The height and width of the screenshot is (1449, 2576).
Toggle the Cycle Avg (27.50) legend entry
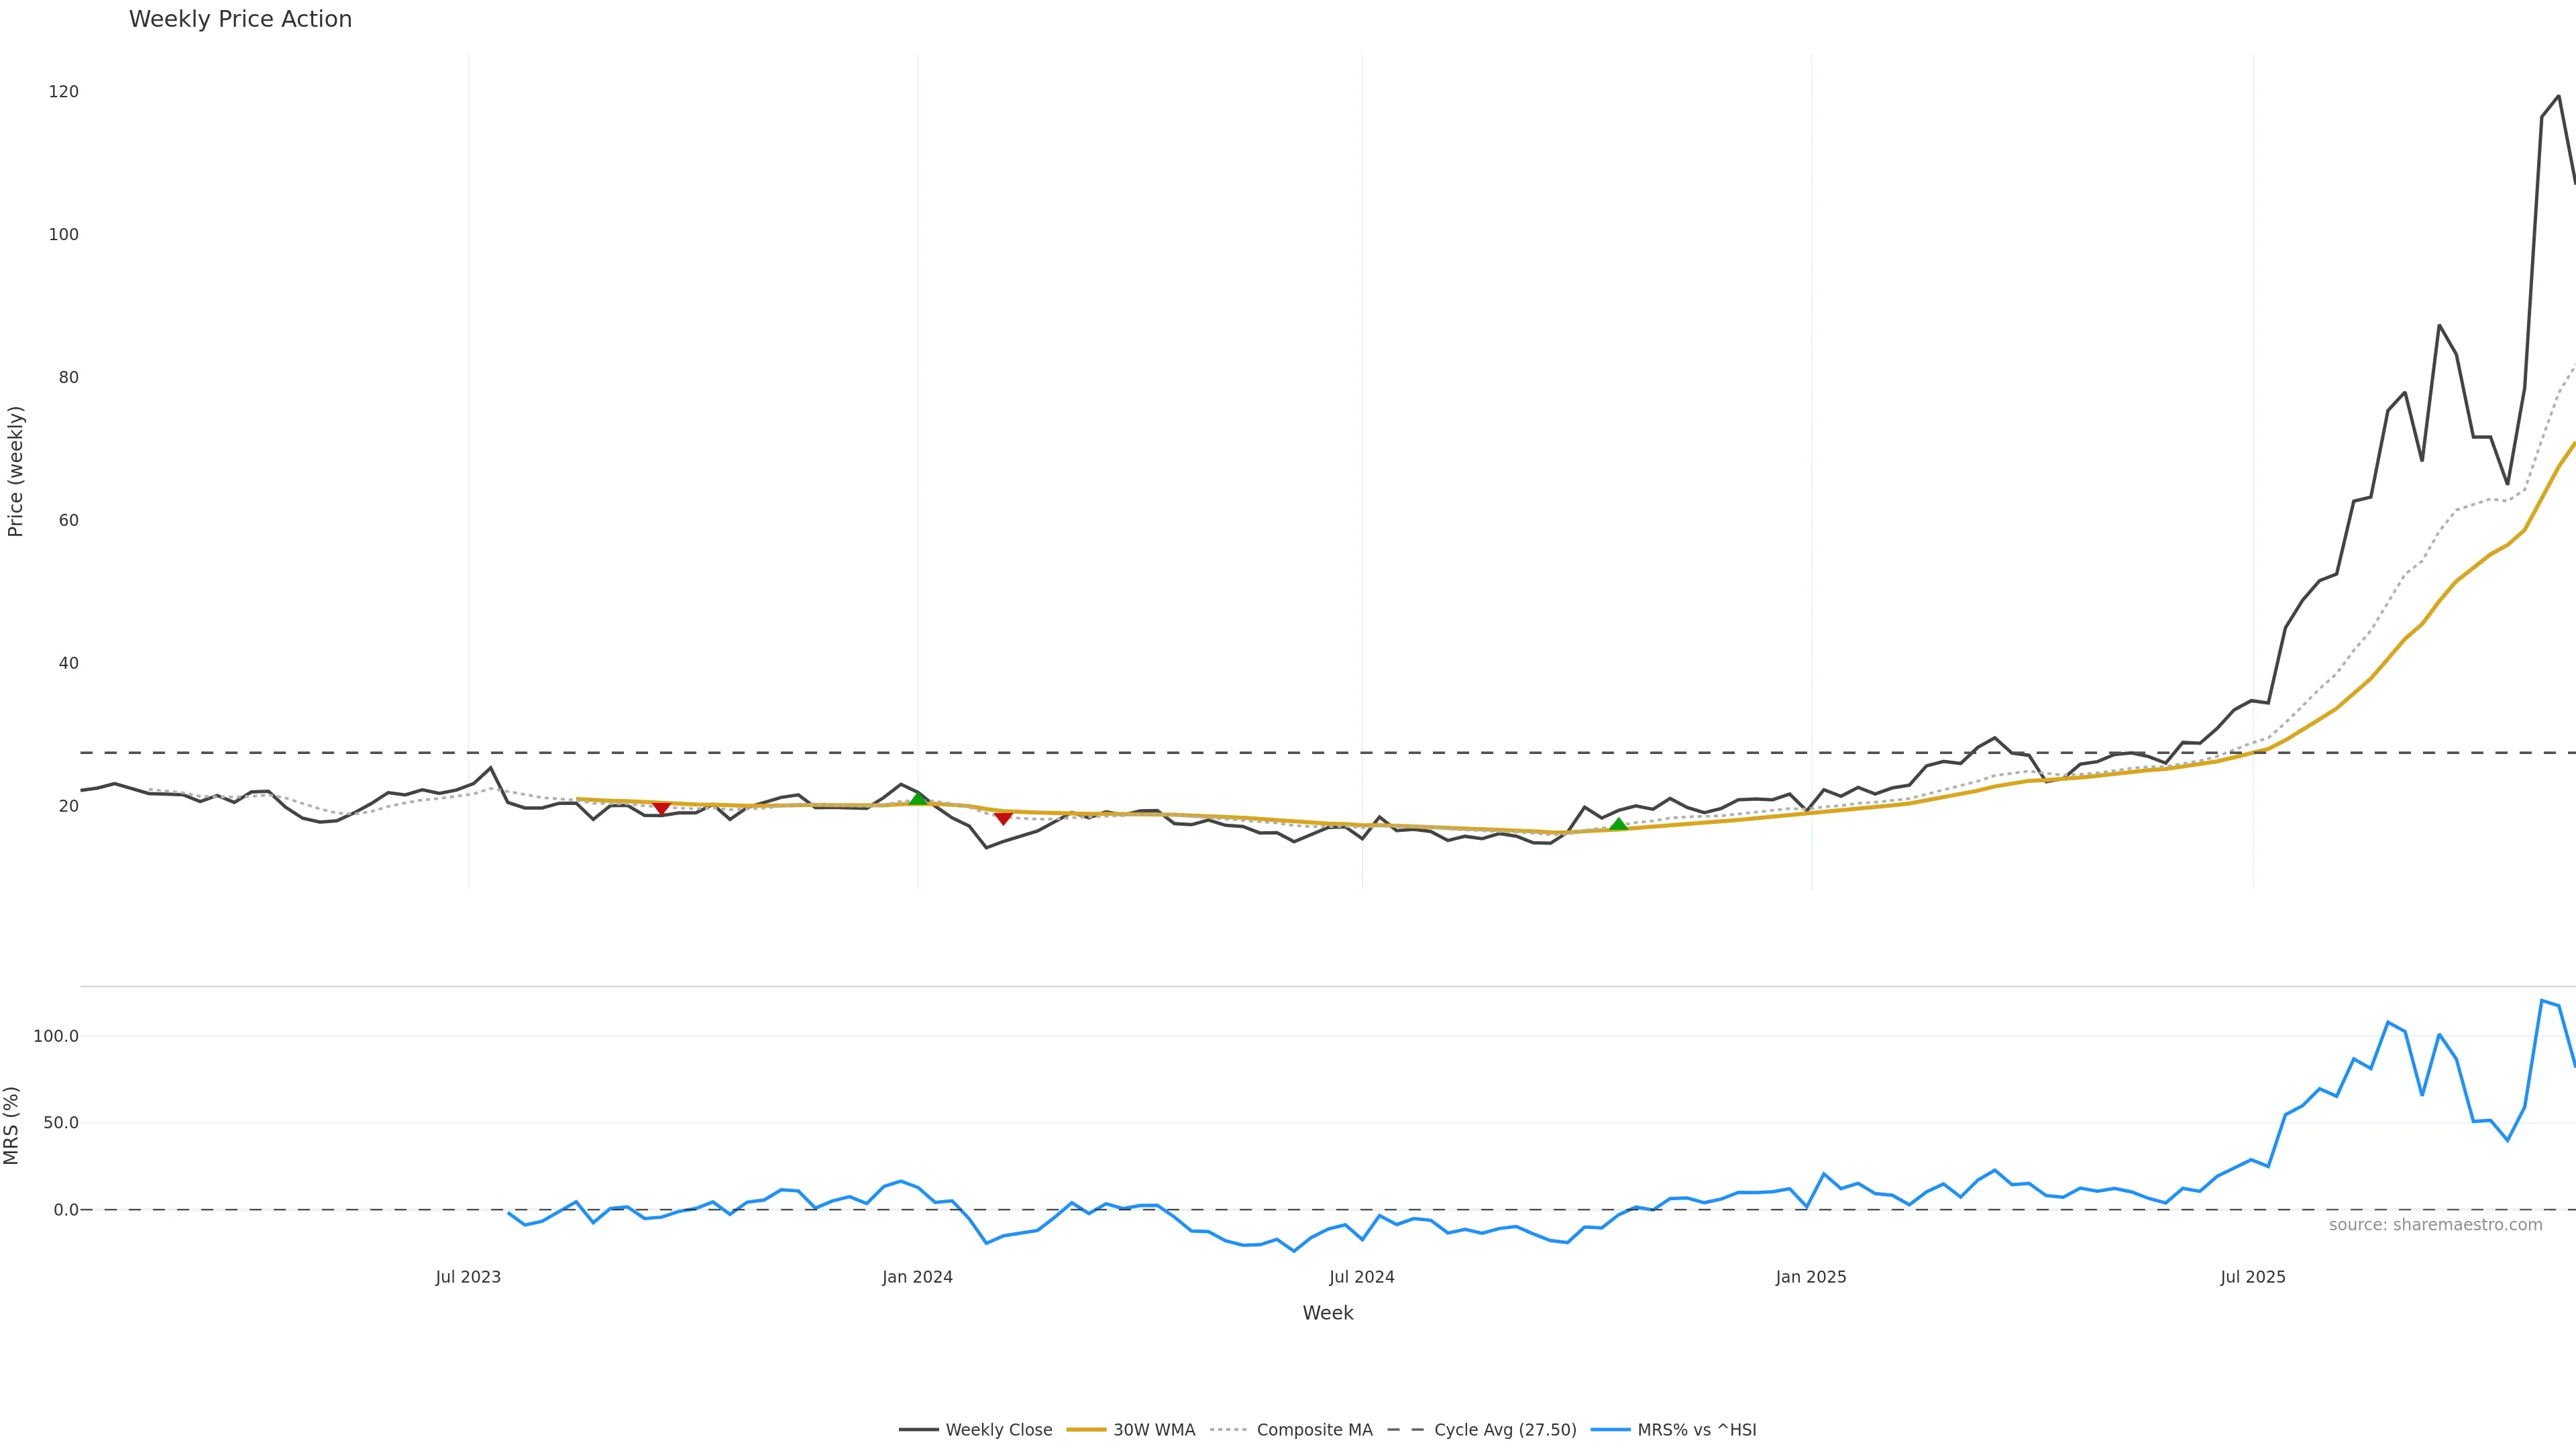point(1504,1430)
